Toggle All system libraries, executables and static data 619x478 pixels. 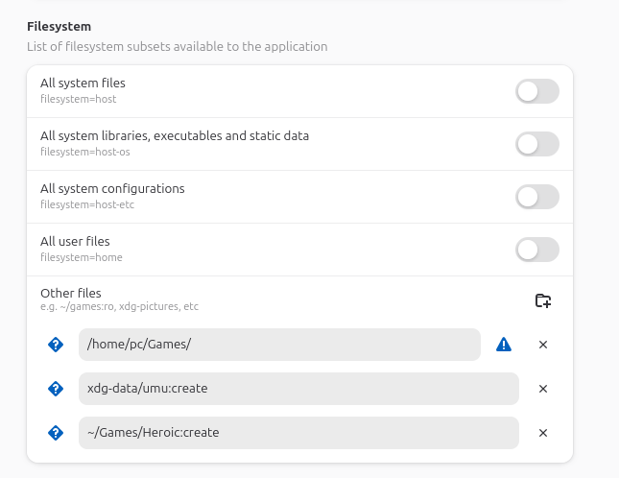click(x=536, y=144)
